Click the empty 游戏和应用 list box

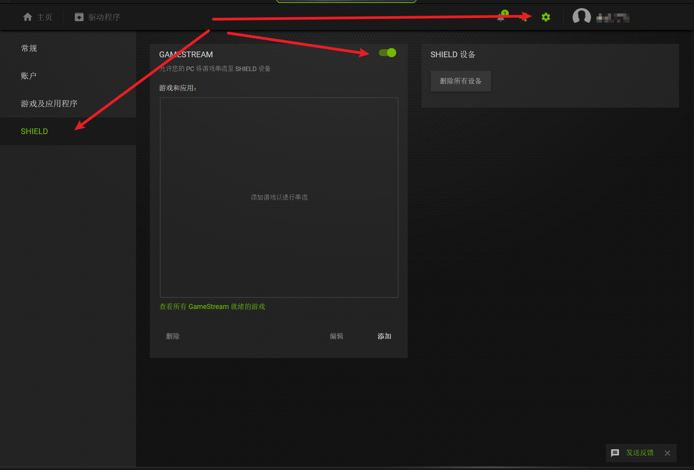tap(279, 197)
